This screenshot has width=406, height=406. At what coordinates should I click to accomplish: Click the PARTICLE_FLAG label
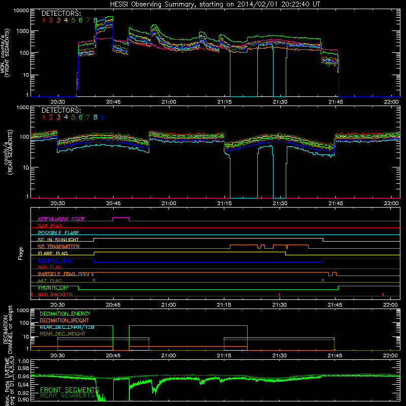click(57, 274)
